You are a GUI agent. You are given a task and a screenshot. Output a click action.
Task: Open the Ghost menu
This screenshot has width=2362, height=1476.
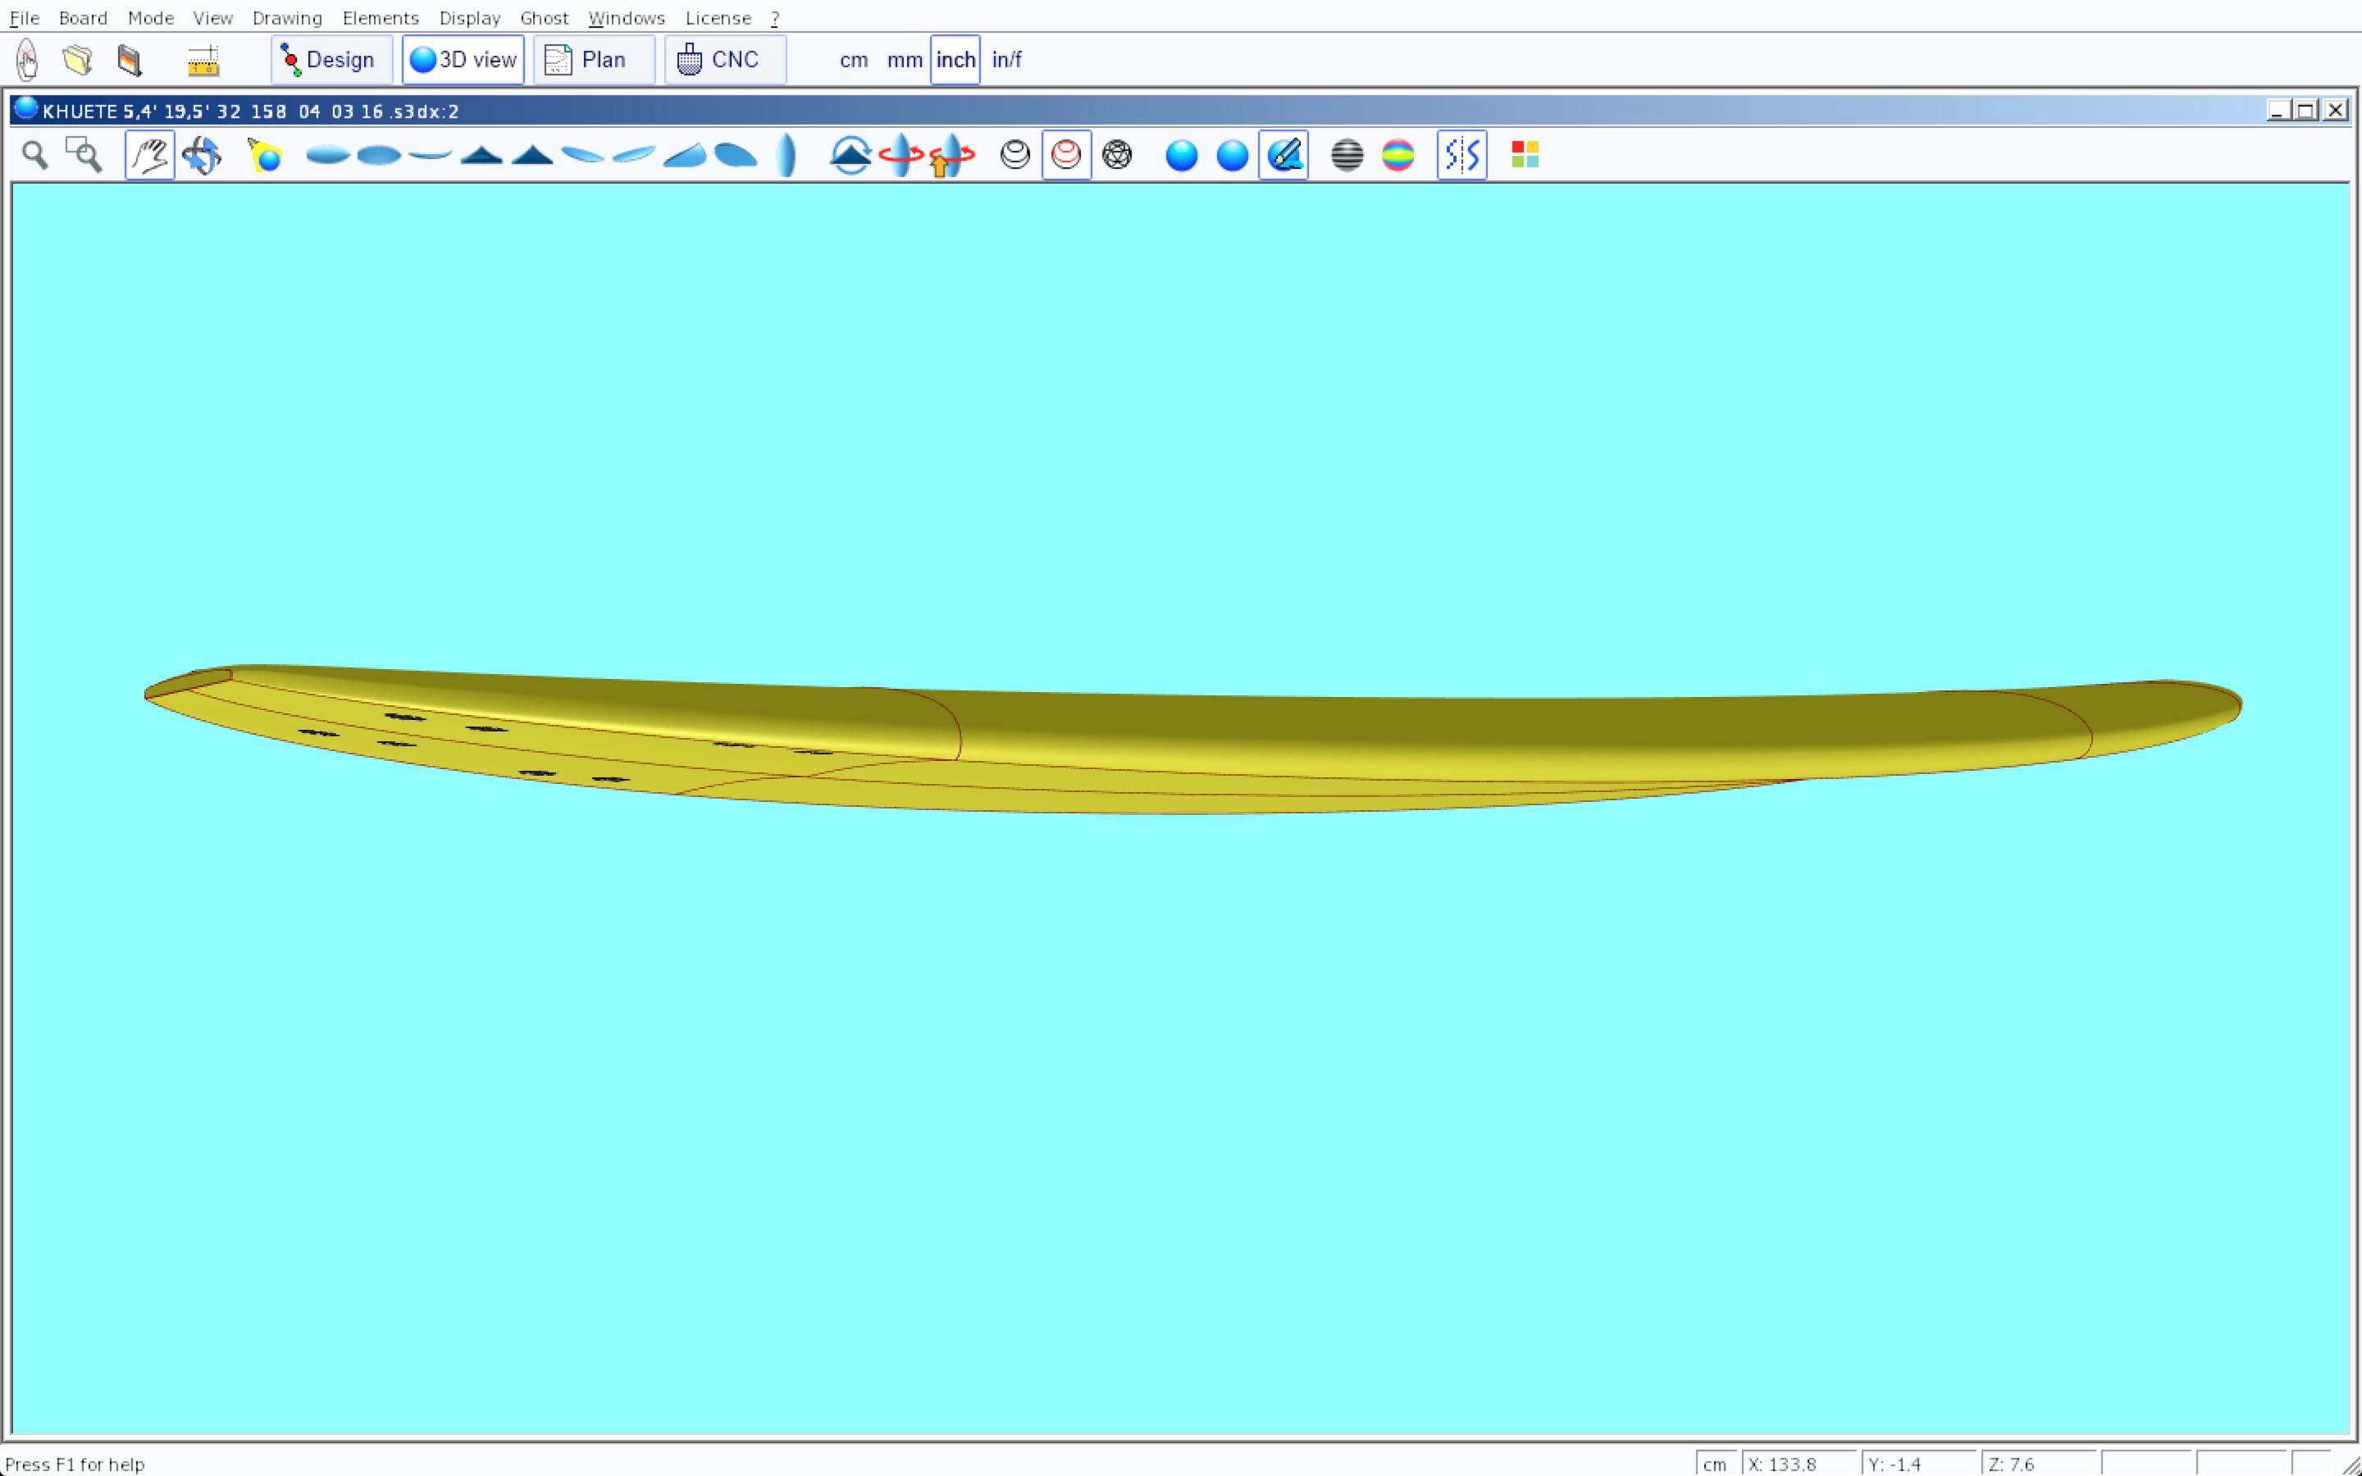pos(544,17)
